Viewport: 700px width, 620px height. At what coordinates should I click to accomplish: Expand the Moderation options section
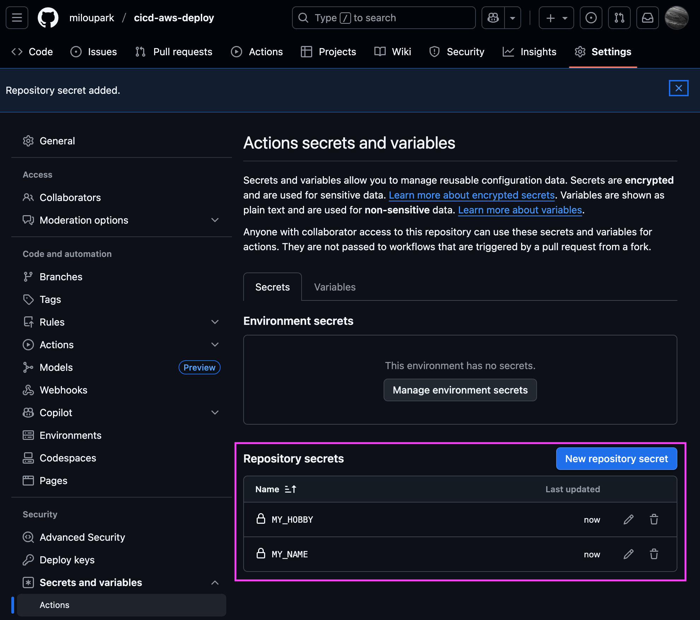click(215, 220)
